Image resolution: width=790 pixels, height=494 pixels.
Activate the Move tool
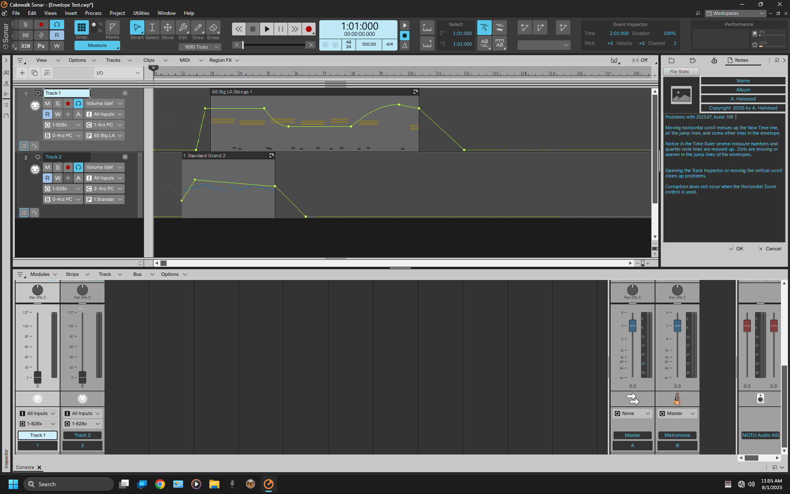click(x=167, y=28)
